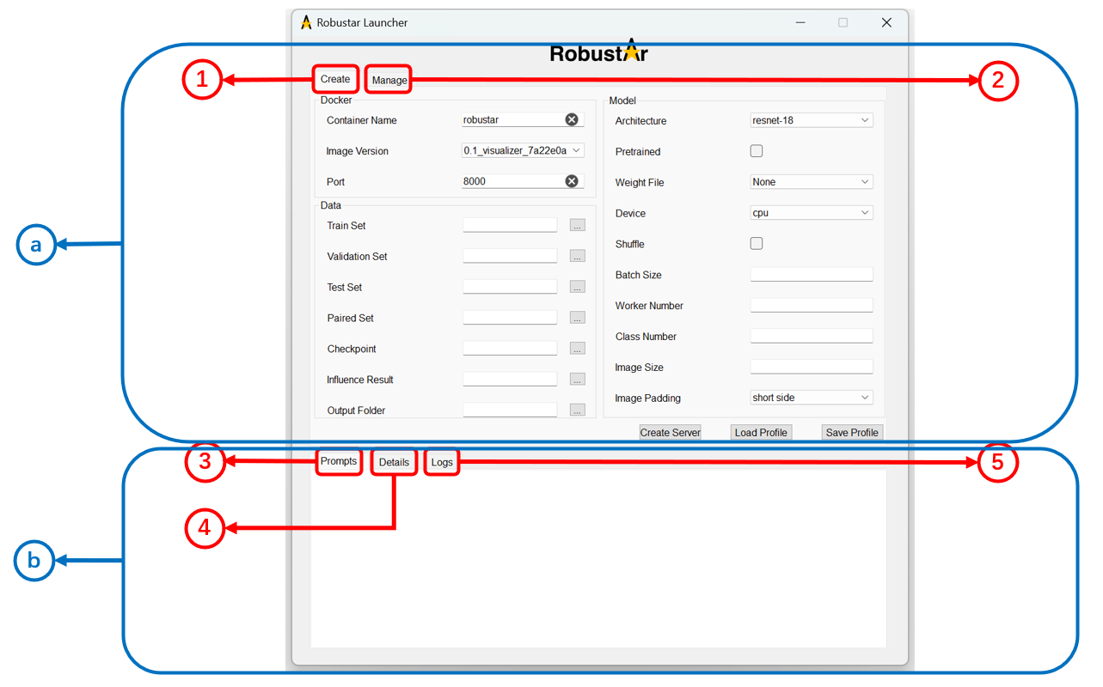Click the Checkpoint path field
Screen dimensions: 1103x687
[510, 349]
